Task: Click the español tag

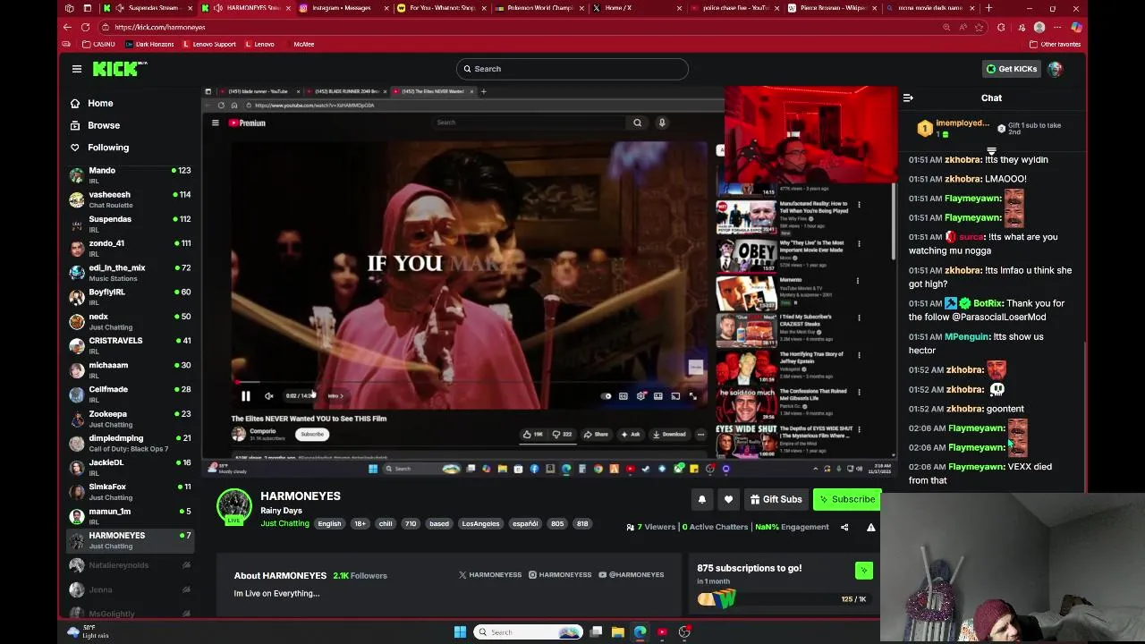Action: (x=526, y=523)
